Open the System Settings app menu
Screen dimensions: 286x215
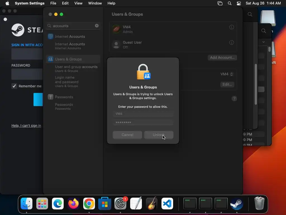coord(30,3)
